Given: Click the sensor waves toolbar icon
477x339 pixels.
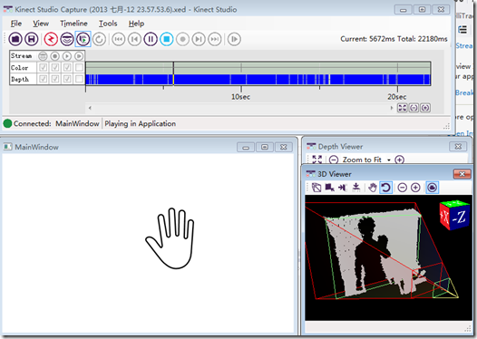Looking at the screenshot, I should click(67, 39).
